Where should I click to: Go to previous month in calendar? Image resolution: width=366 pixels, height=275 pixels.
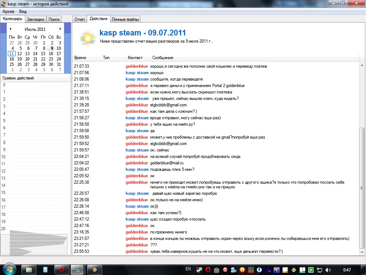[x=10, y=29]
